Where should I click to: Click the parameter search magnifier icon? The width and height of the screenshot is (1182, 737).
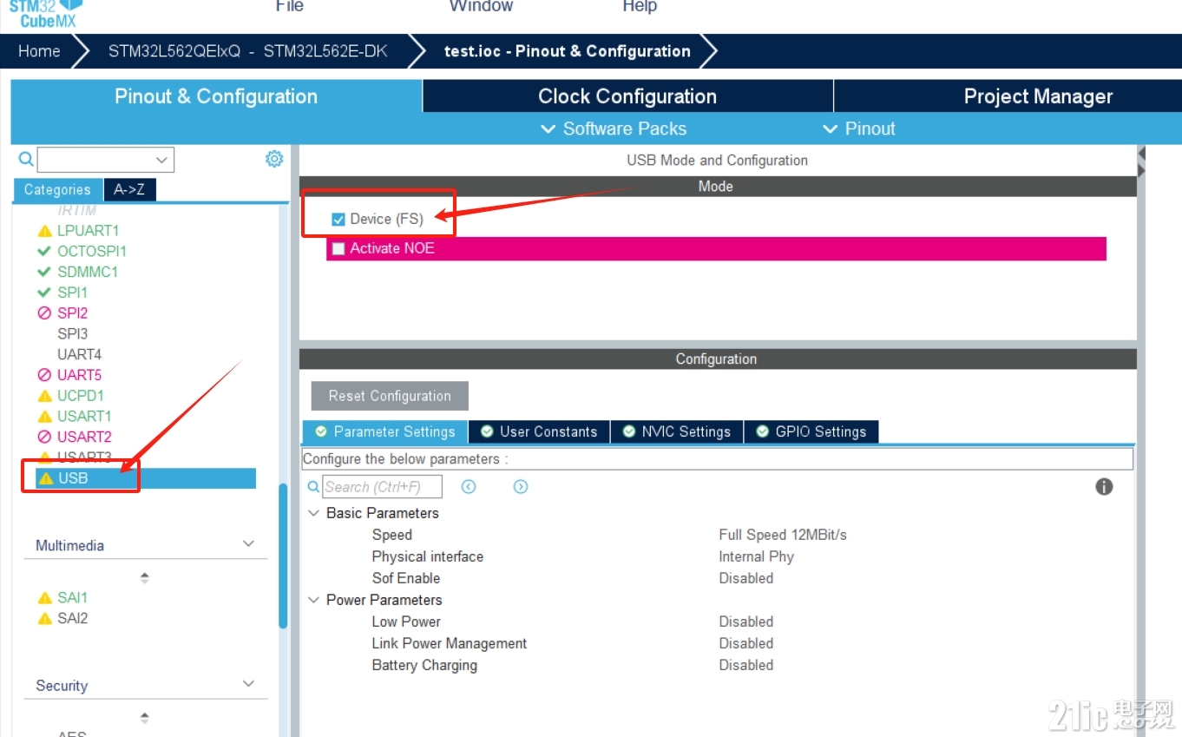click(x=313, y=487)
